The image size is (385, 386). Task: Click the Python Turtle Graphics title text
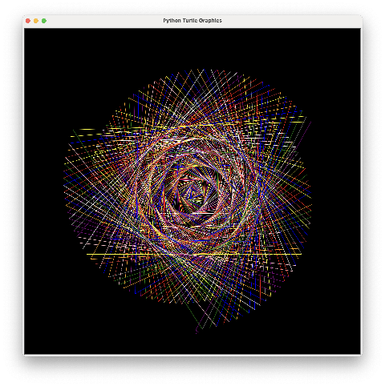[192, 21]
